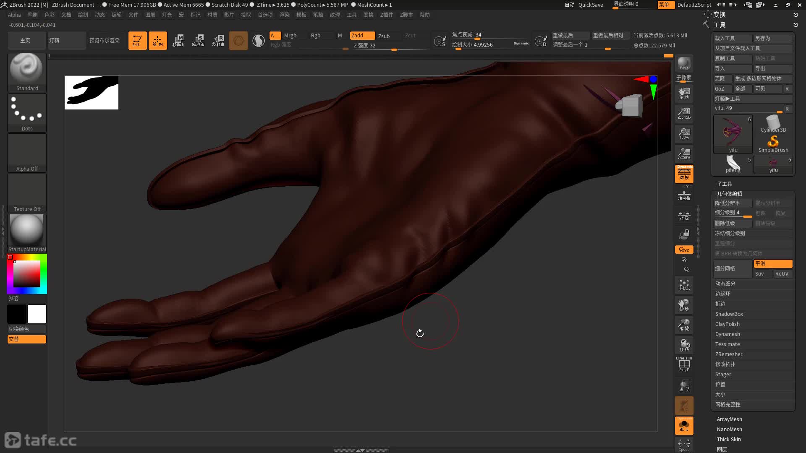Open the LightBox (灯箱) button

[67, 41]
